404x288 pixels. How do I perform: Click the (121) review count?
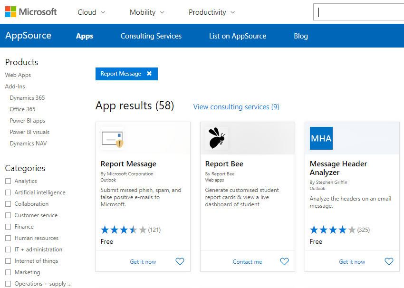tap(154, 230)
